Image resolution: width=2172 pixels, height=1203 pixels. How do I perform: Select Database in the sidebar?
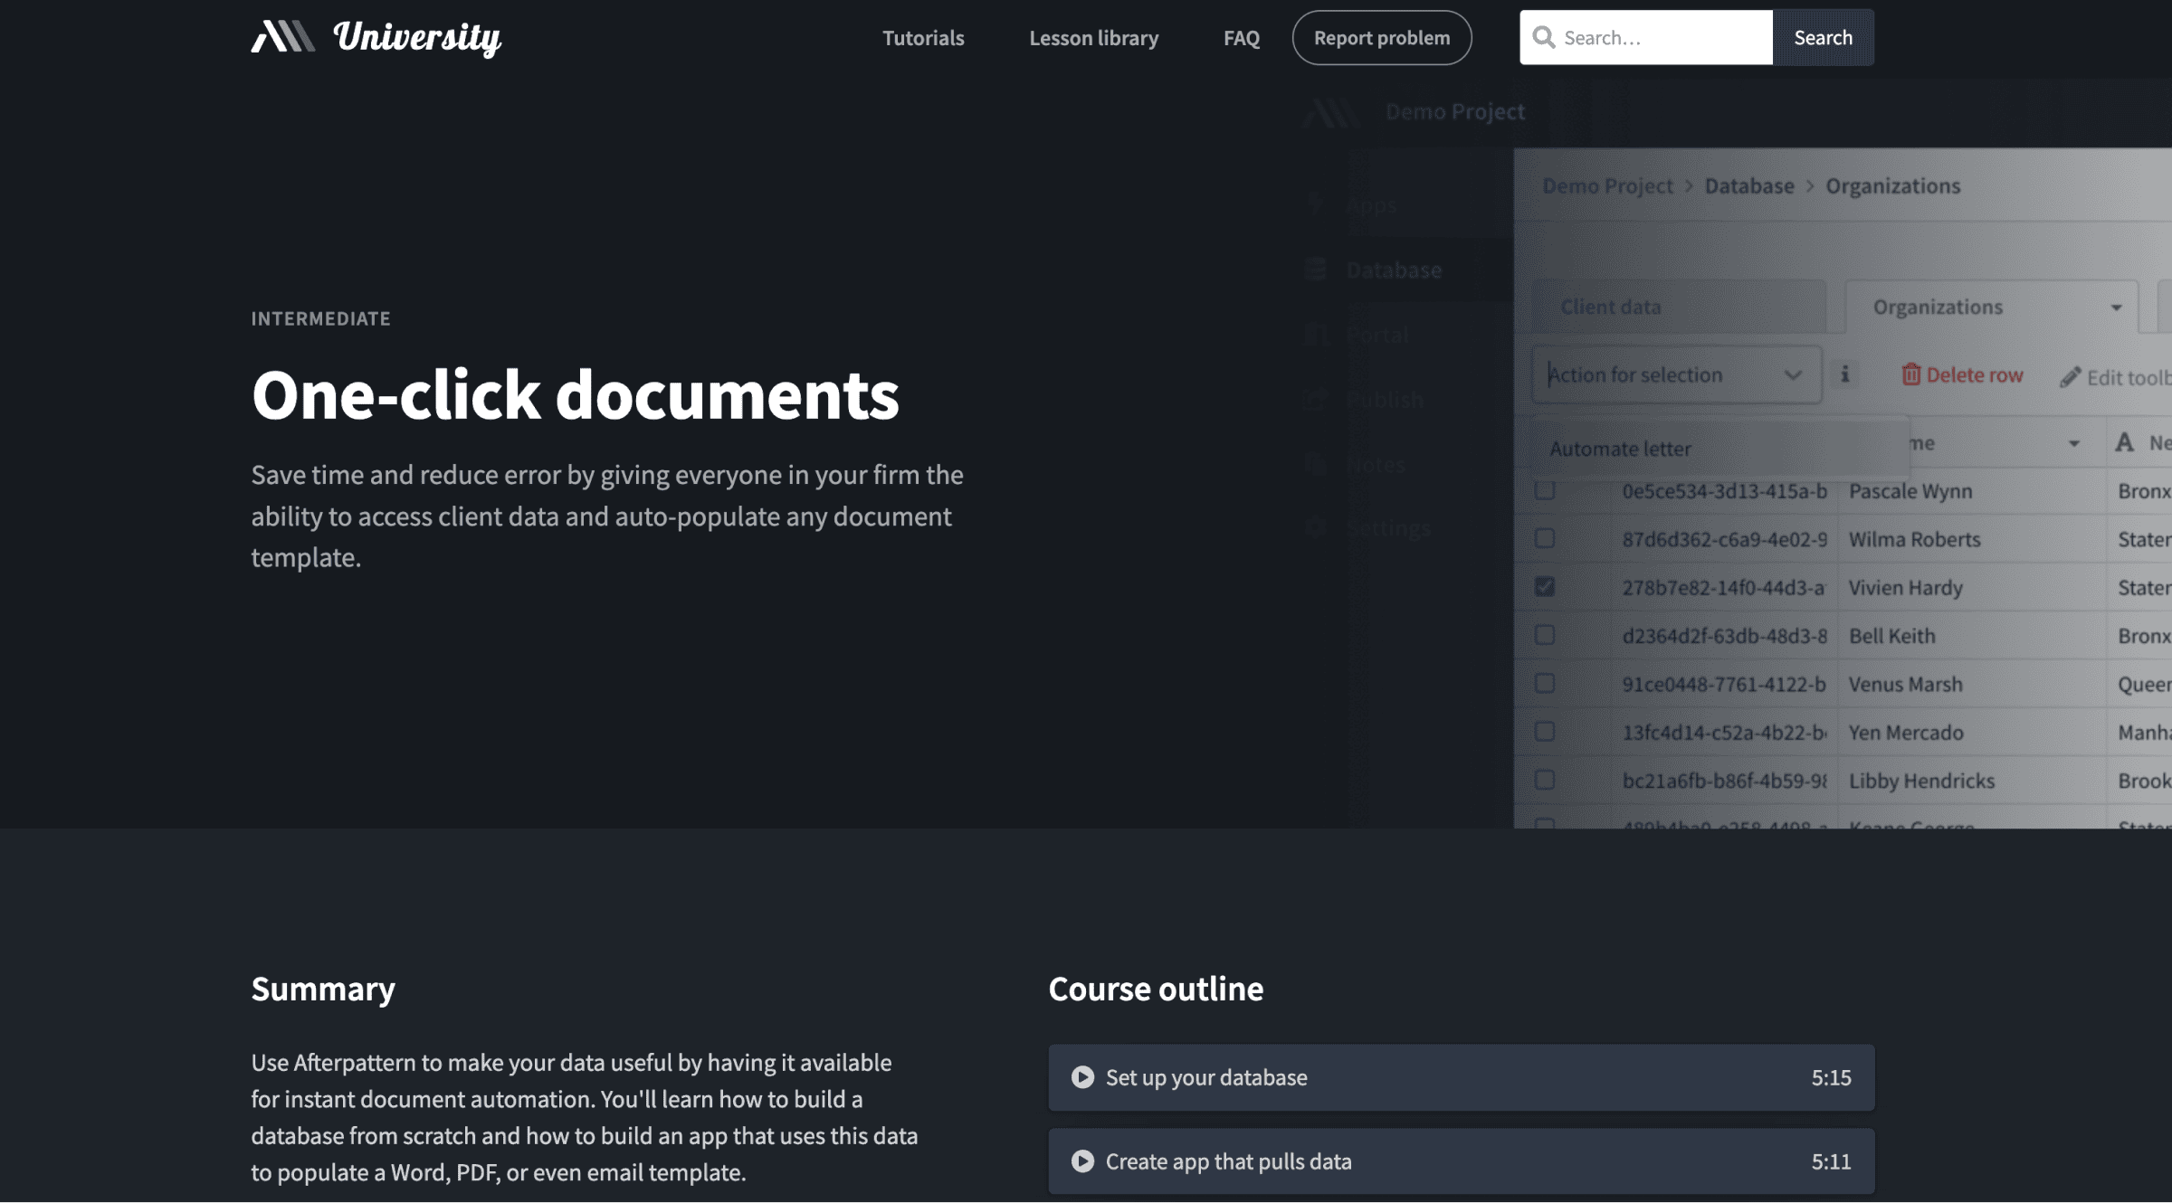tap(1394, 270)
